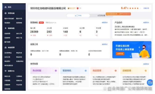Click the 0 value under 全部待跟进线索数

89,54
